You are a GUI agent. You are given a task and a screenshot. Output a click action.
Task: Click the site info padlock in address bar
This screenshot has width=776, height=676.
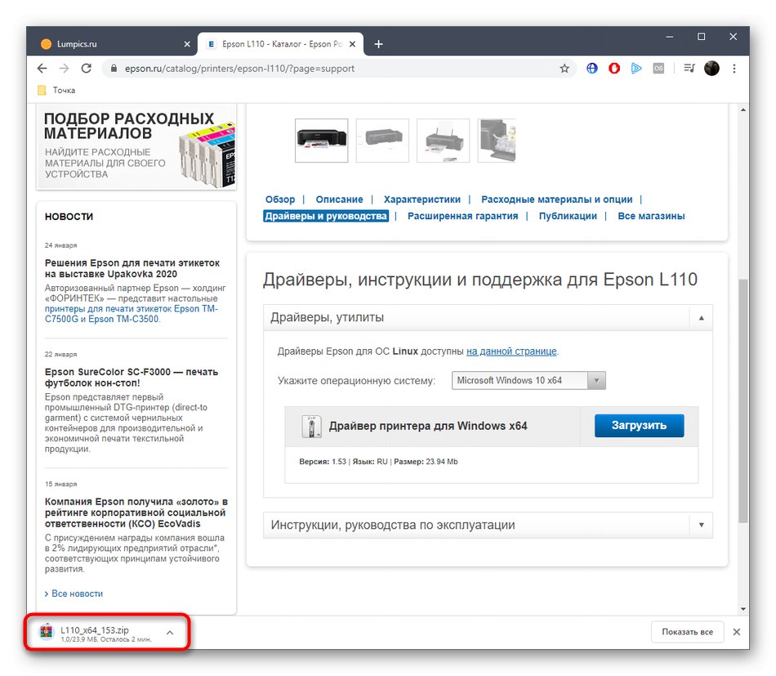114,68
